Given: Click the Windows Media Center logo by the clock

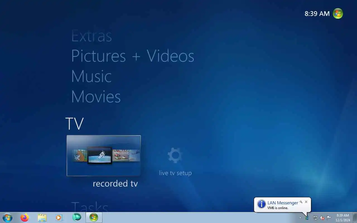Looking at the screenshot, I should [x=338, y=13].
